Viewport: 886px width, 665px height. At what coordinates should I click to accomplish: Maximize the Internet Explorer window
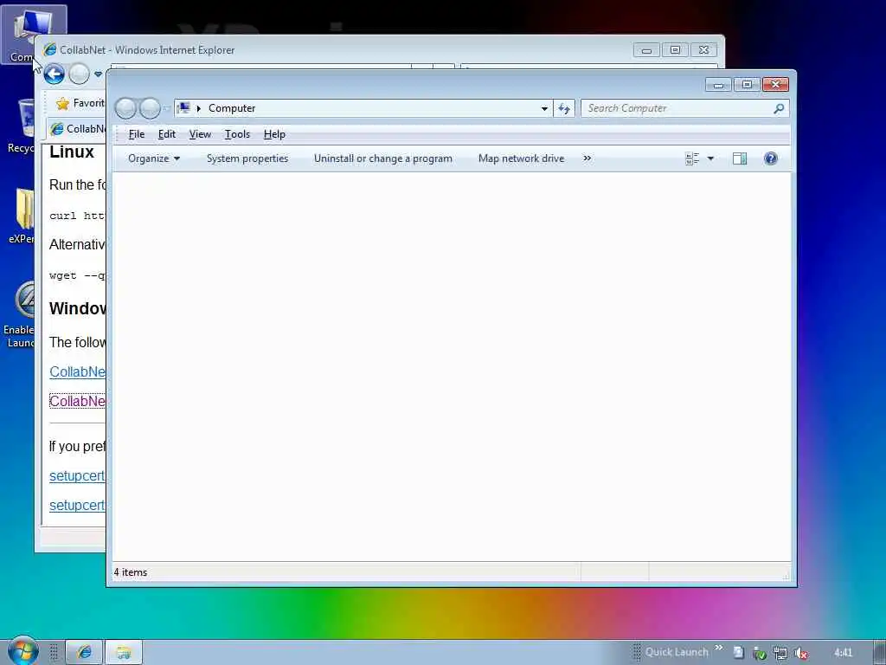(x=675, y=50)
